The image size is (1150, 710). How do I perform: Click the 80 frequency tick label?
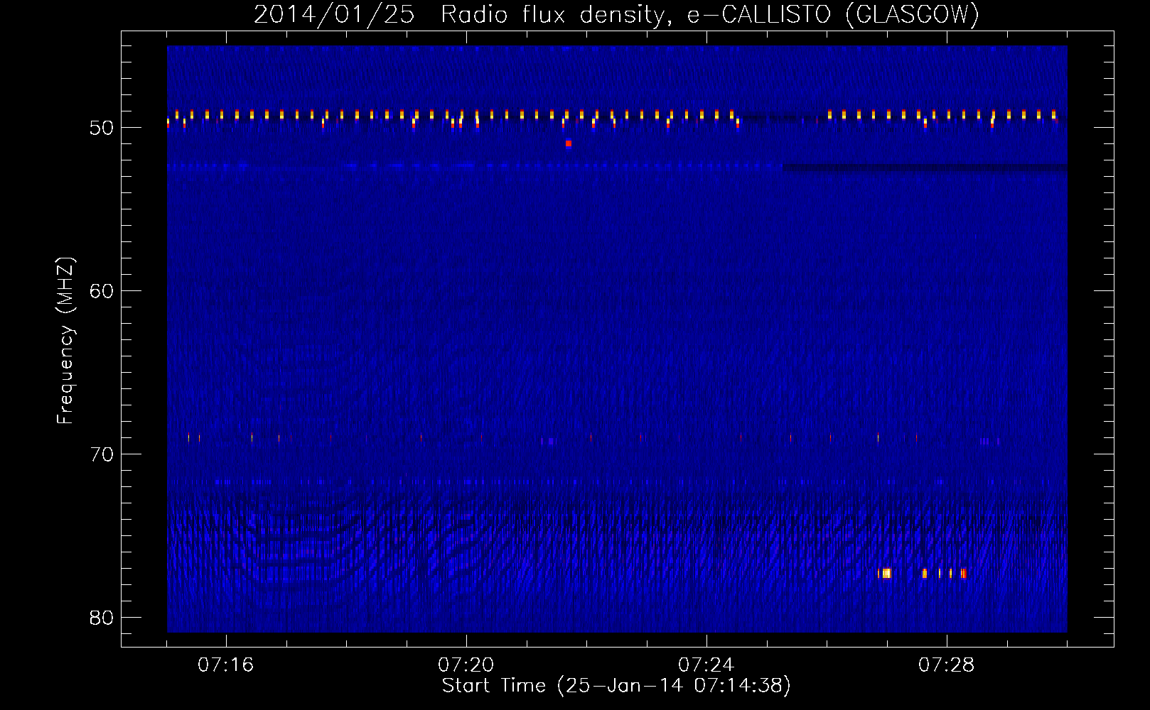[x=102, y=618]
